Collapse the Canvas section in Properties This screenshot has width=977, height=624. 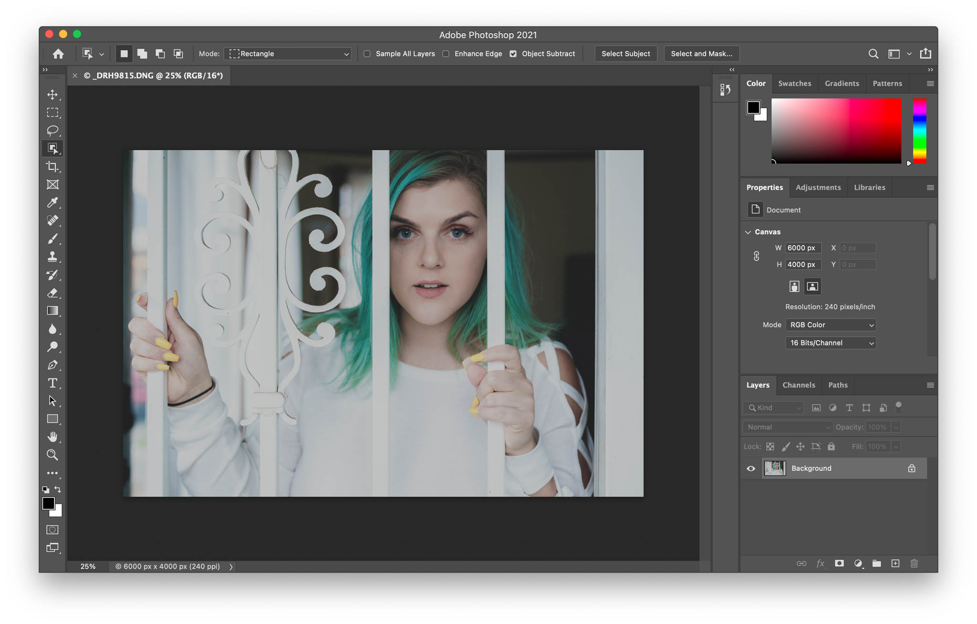(748, 232)
